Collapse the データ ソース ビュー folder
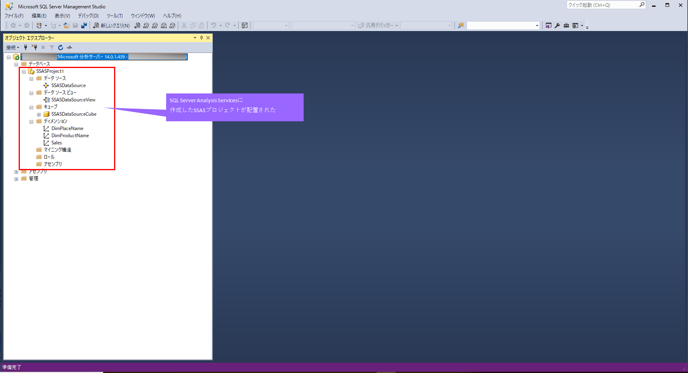Viewport: 688px width, 373px height. click(31, 93)
